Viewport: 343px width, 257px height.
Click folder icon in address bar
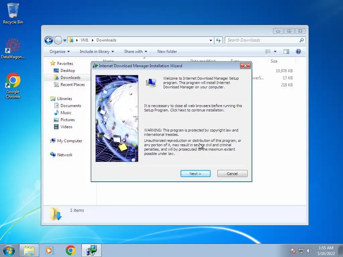pos(71,40)
